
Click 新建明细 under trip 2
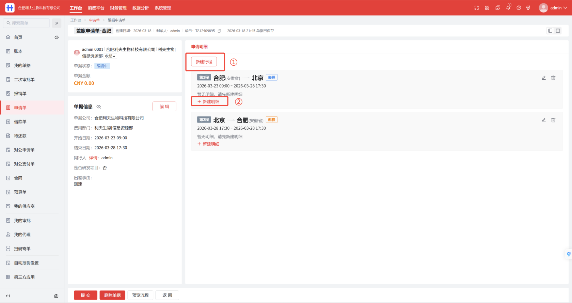[x=208, y=144]
